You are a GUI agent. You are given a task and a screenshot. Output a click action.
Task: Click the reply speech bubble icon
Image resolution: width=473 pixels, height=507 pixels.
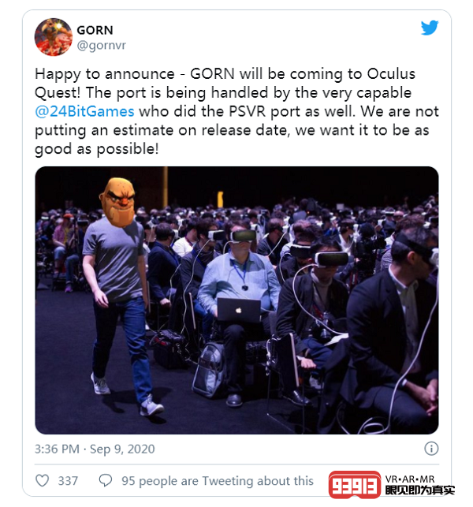point(106,480)
